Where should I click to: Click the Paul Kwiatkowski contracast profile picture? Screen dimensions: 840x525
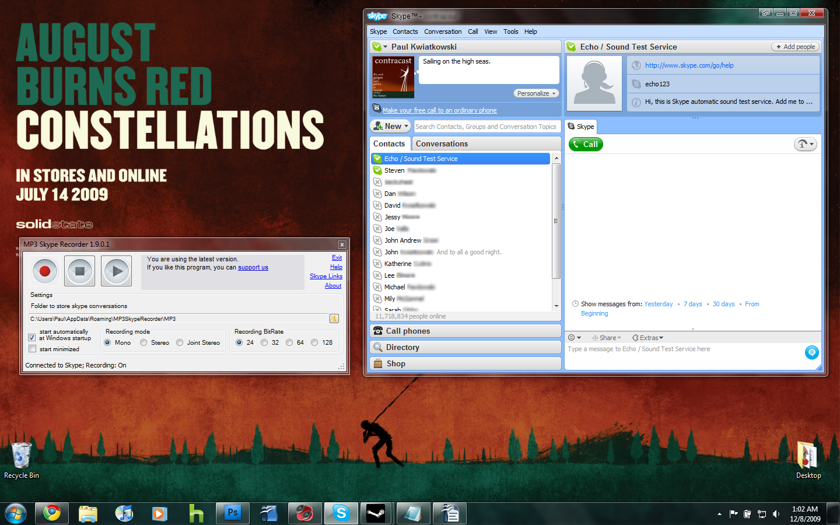(x=393, y=77)
